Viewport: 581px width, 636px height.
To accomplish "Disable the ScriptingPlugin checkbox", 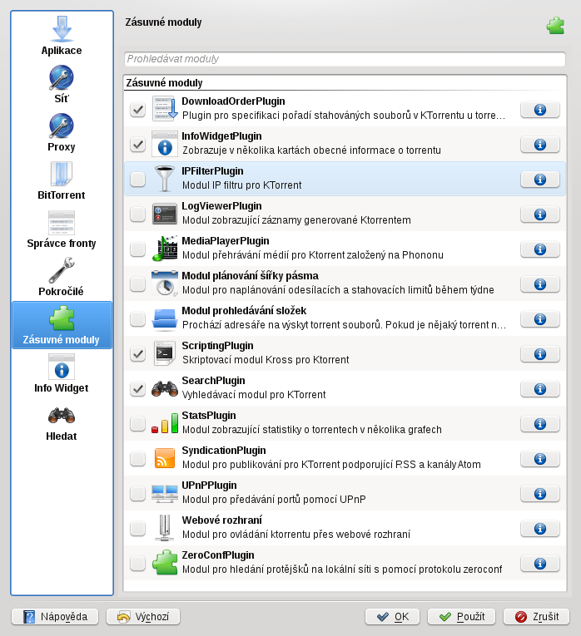I will click(x=137, y=353).
